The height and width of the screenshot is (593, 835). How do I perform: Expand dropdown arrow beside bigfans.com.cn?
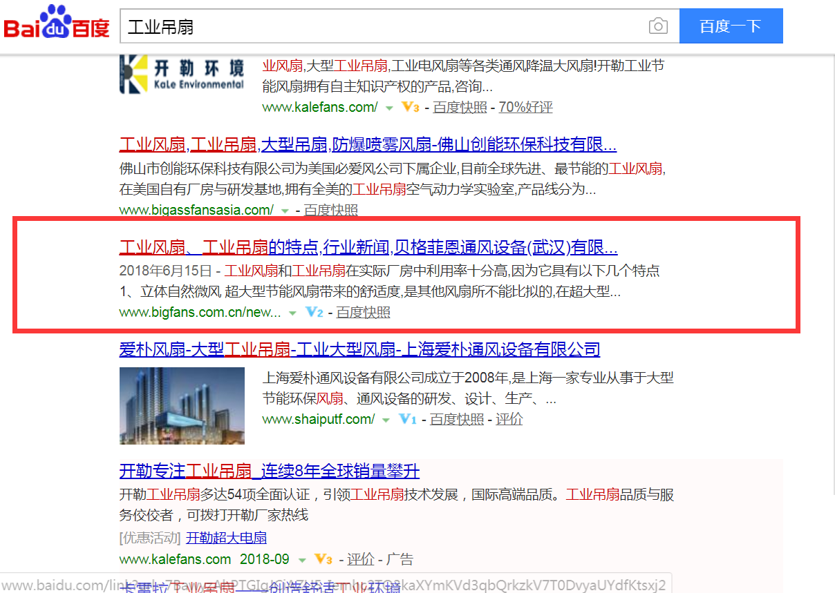[292, 313]
